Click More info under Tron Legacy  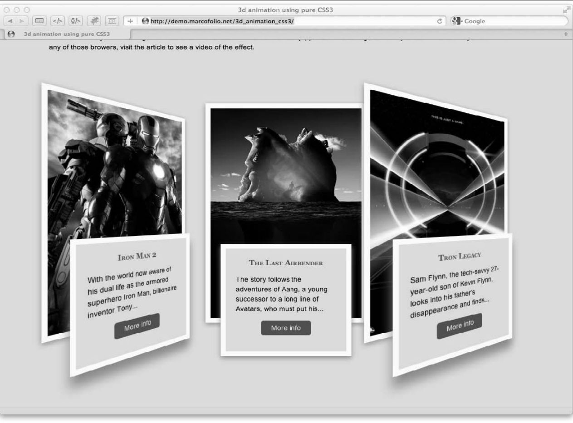point(459,326)
